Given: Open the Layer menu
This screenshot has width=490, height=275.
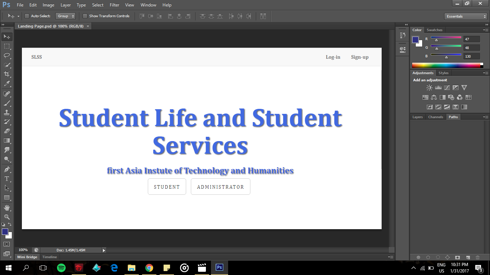Looking at the screenshot, I should point(66,5).
